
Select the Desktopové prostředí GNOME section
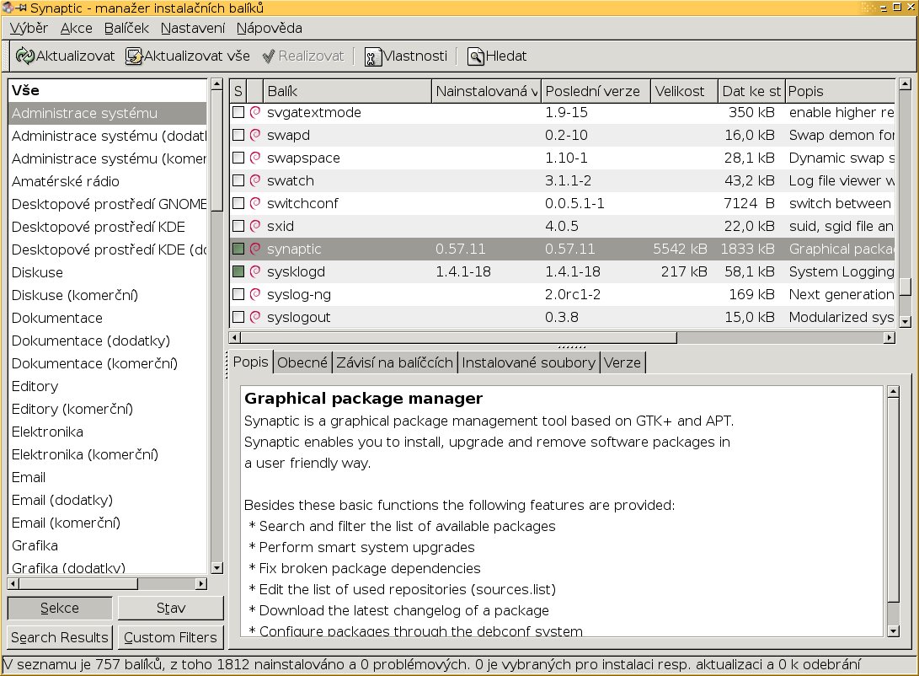tap(108, 204)
